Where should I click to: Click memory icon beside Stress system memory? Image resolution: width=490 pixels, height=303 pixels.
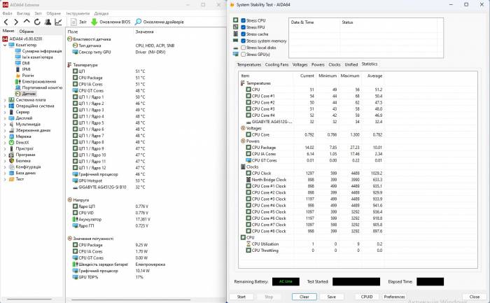[x=236, y=41]
